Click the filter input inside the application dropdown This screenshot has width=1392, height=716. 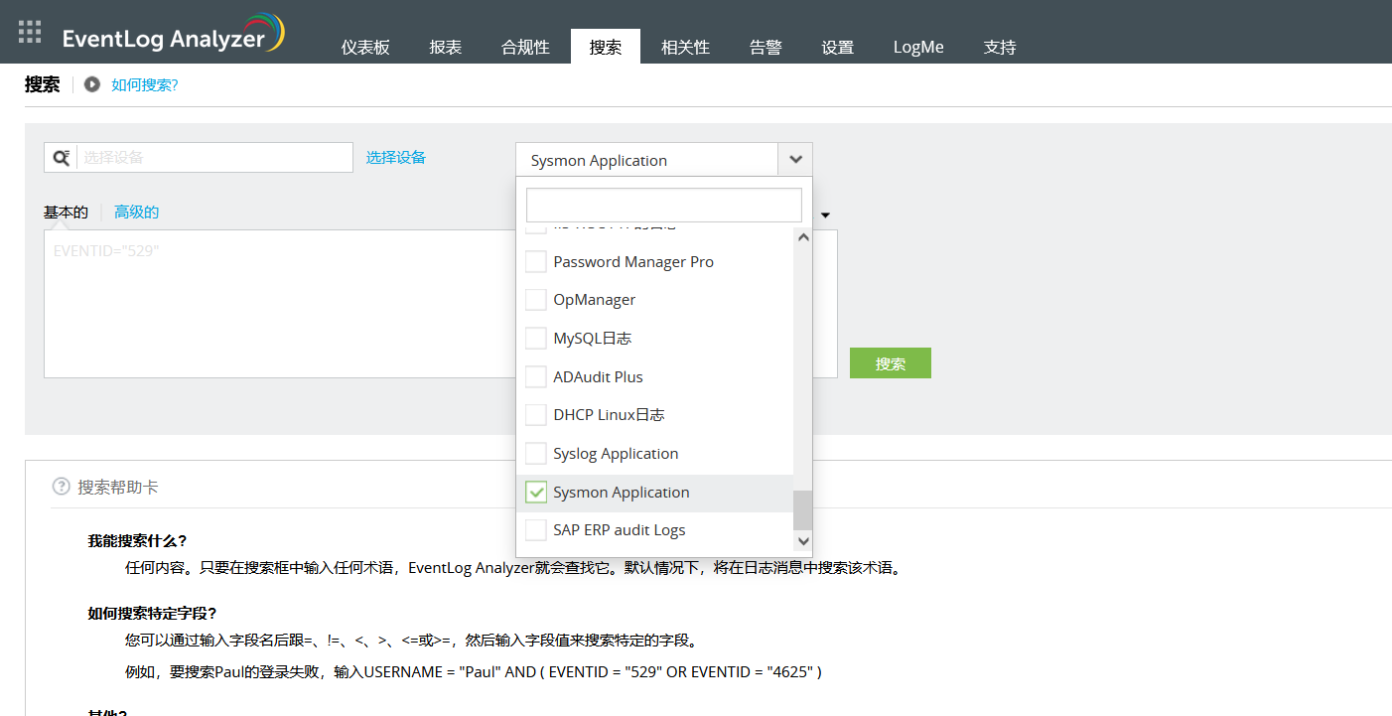663,205
